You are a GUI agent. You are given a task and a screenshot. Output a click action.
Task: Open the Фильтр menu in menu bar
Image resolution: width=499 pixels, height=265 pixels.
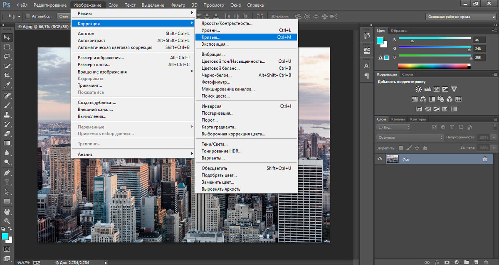tap(178, 5)
